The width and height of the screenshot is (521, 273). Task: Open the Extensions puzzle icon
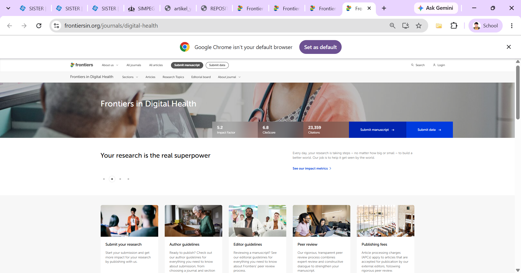point(454,26)
